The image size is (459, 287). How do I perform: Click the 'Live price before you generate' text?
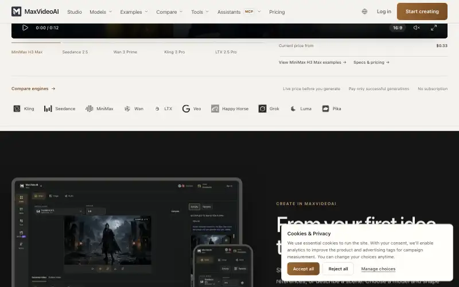coord(312,88)
